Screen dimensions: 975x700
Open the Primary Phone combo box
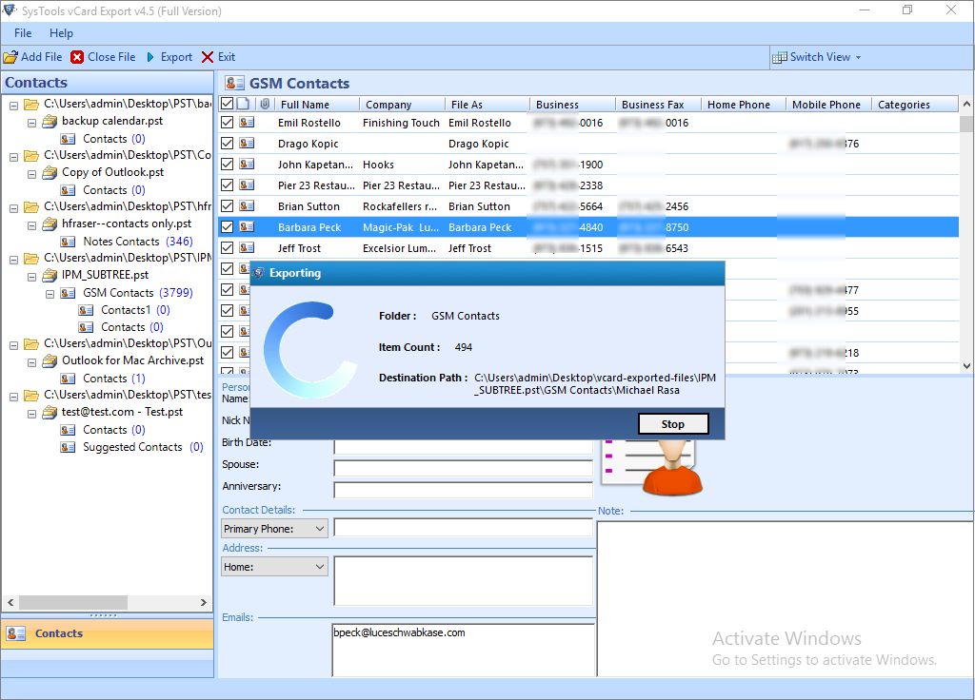click(274, 529)
